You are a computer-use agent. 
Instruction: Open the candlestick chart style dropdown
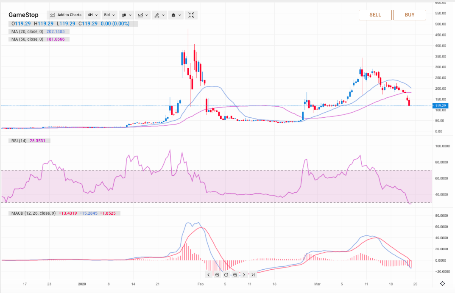click(126, 15)
